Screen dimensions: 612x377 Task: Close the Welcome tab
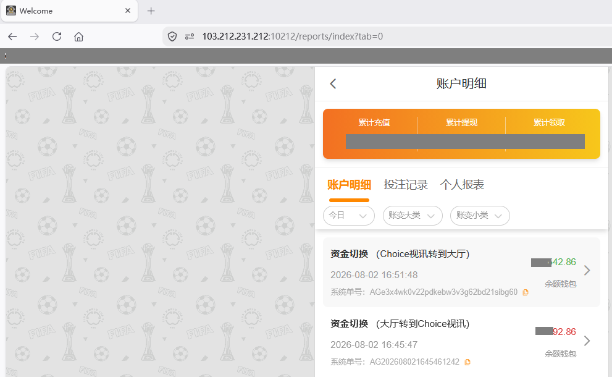(128, 11)
